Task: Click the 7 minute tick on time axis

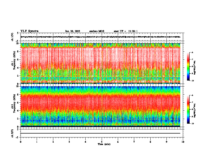Action: pos(134,142)
